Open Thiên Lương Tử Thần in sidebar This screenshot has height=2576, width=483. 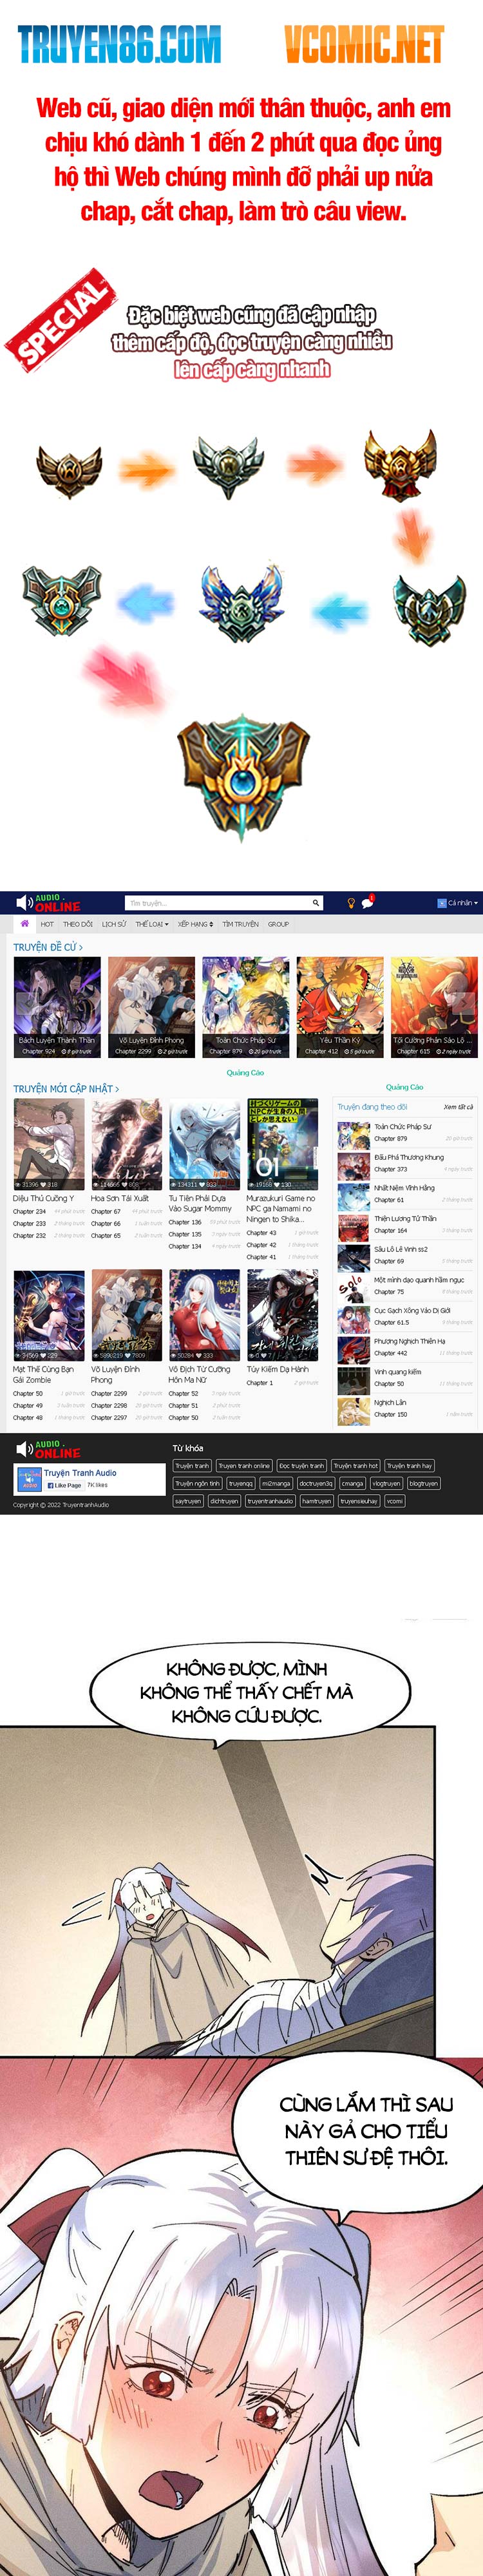click(406, 1218)
